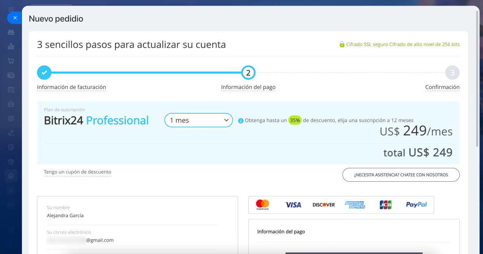The height and width of the screenshot is (254, 483).
Task: Go to Información de facturación step
Action: 71,87
